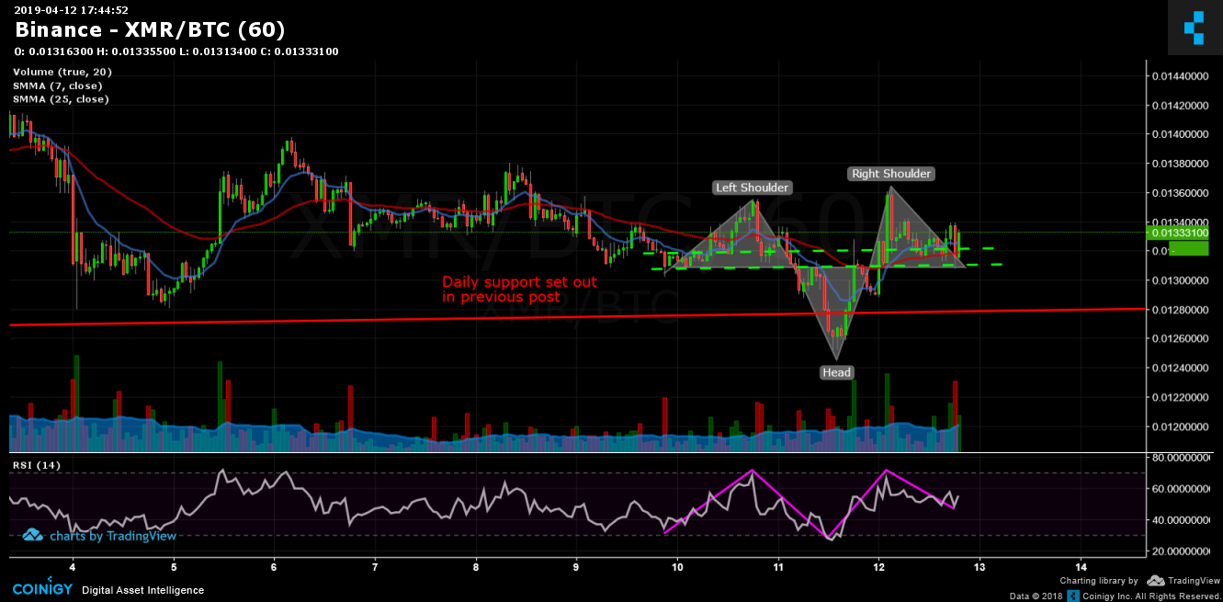
Task: Click price axis value "0.01440000"
Action: pyautogui.click(x=1182, y=76)
